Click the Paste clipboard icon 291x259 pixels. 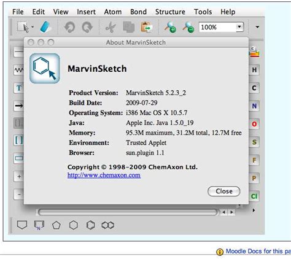147,27
